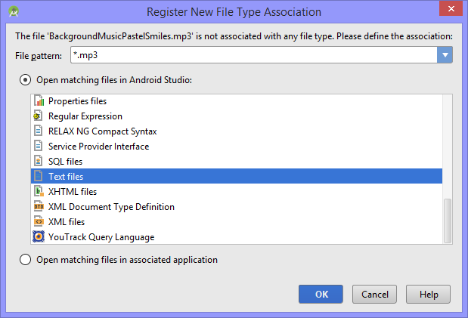Click the Regular Expression file type icon
Screen dimensions: 468x318
pyautogui.click(x=38, y=116)
